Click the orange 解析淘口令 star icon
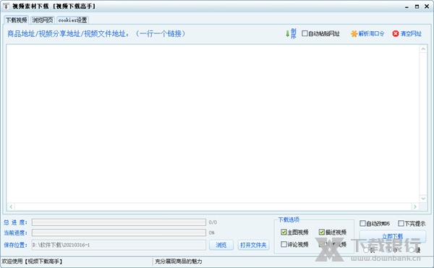Screen dimensions: 434x268 click(x=354, y=33)
